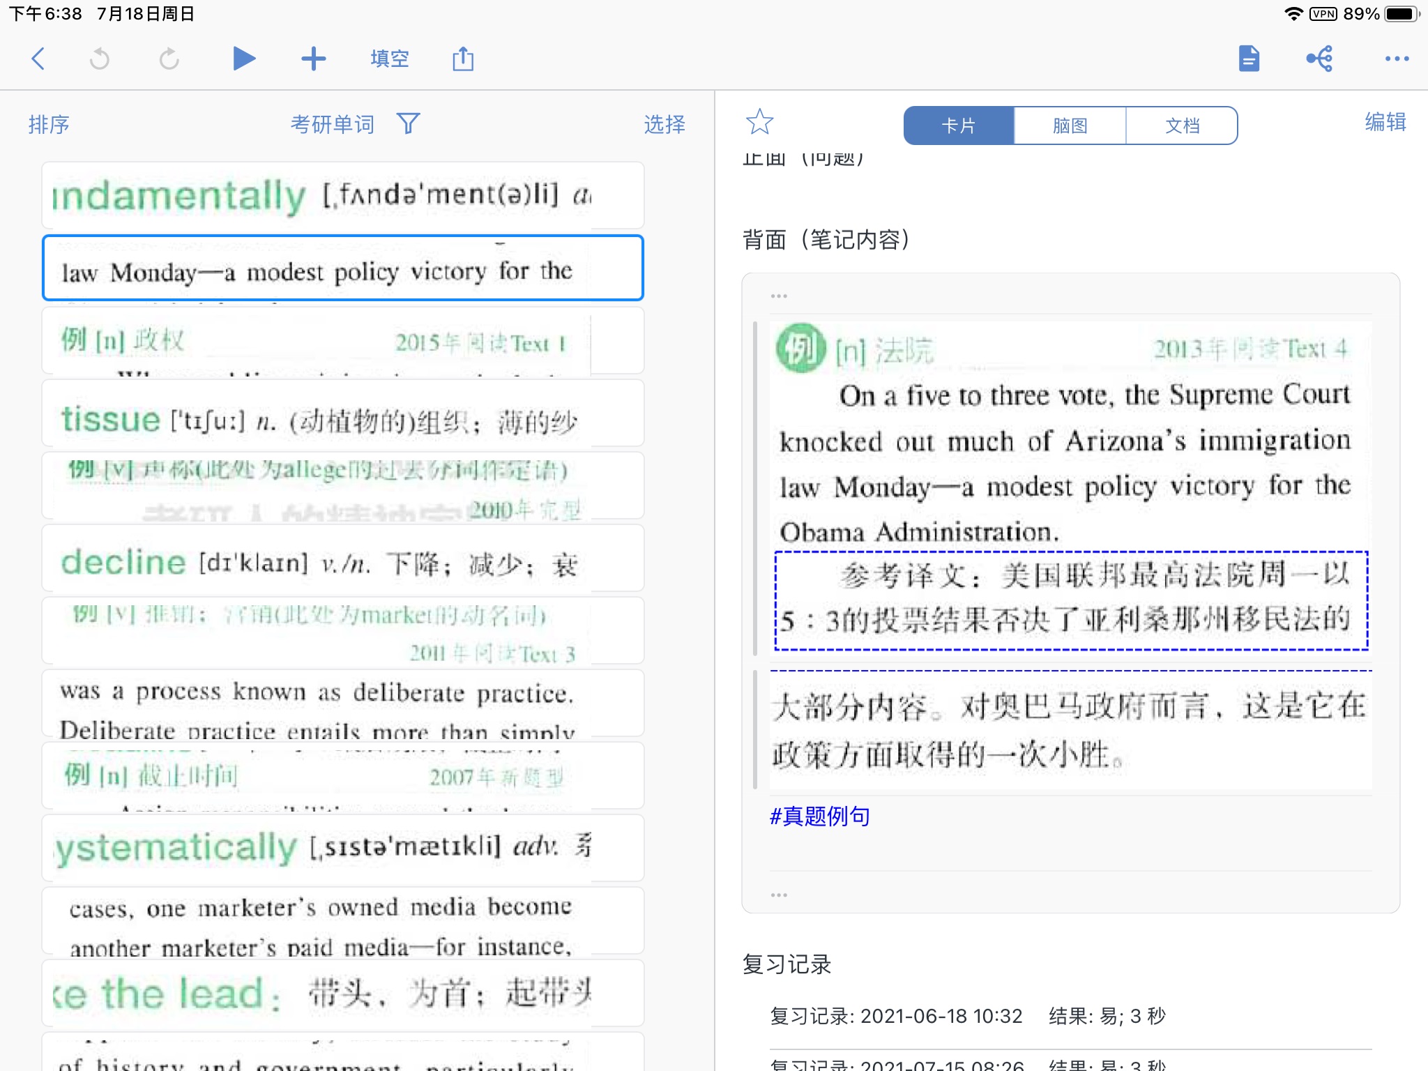Tap the 背面(笔记内容) heading
Image resolution: width=1428 pixels, height=1071 pixels.
(x=827, y=240)
